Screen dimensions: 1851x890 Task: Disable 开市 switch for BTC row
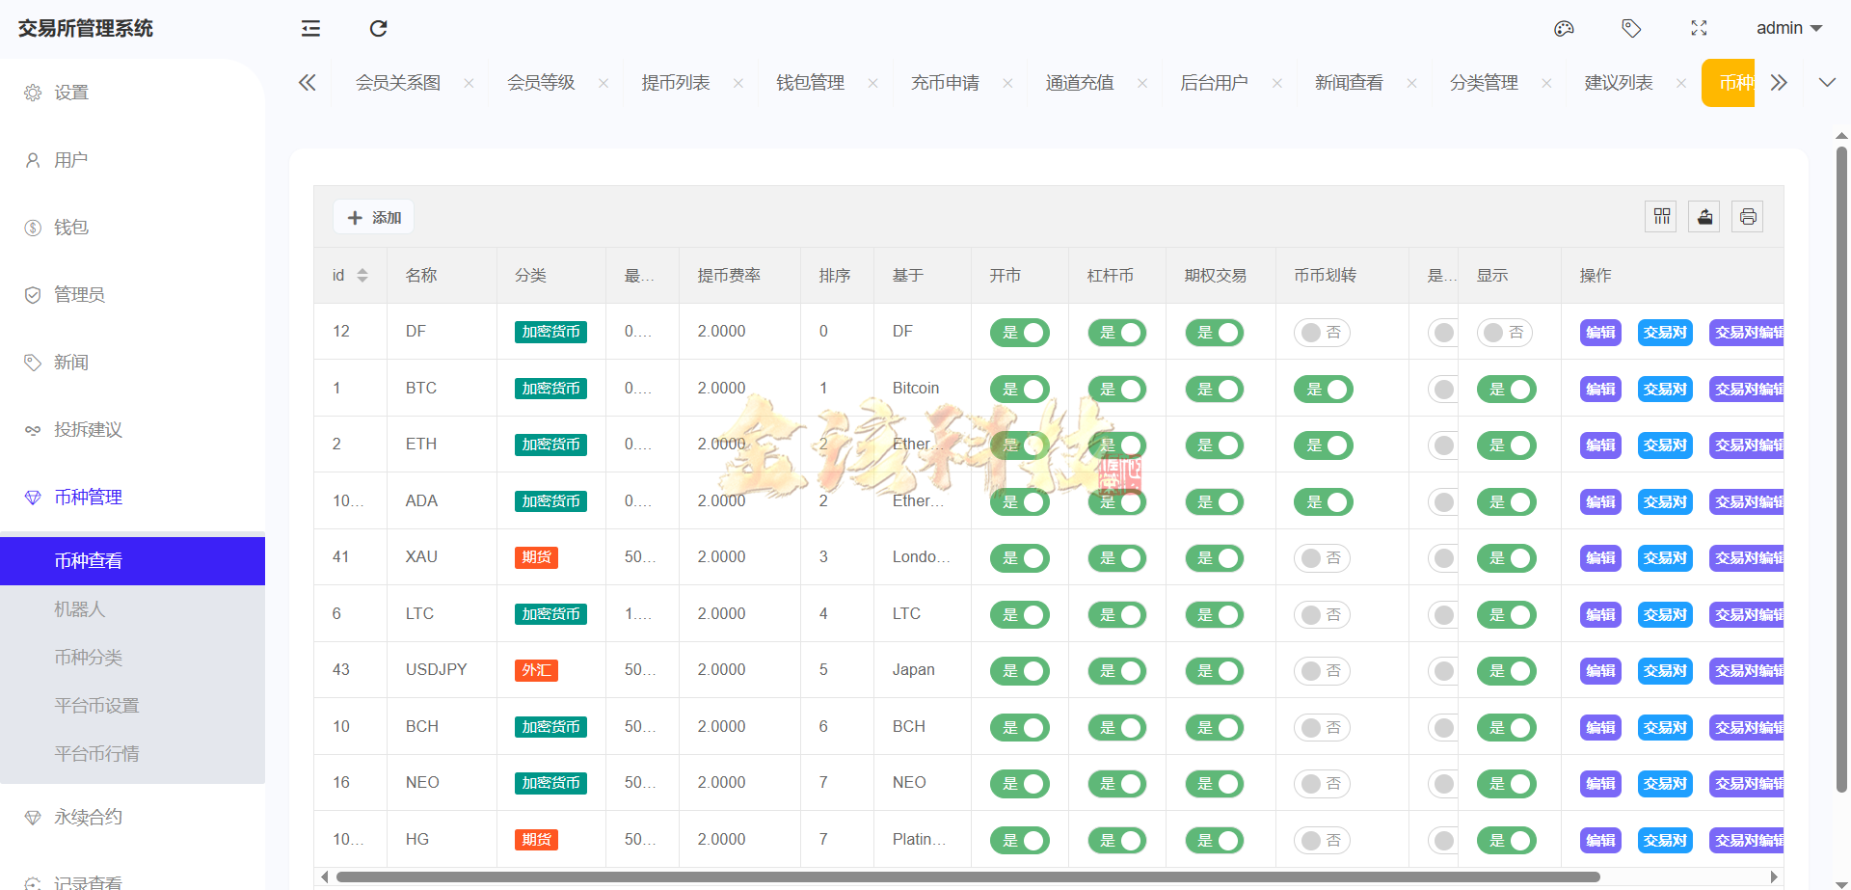point(1019,389)
